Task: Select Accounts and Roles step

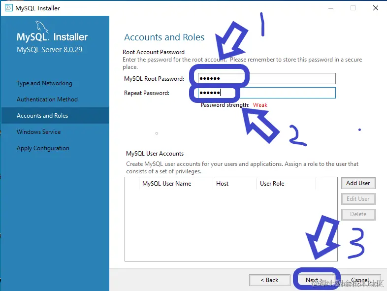Action: point(55,116)
